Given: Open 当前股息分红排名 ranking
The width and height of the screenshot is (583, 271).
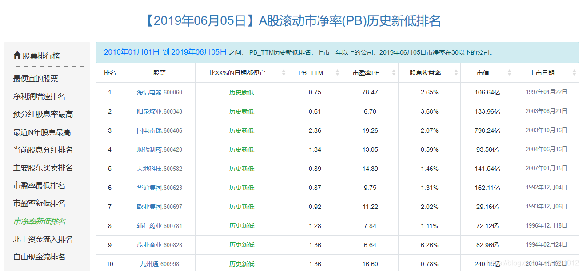Looking at the screenshot, I should [x=43, y=150].
